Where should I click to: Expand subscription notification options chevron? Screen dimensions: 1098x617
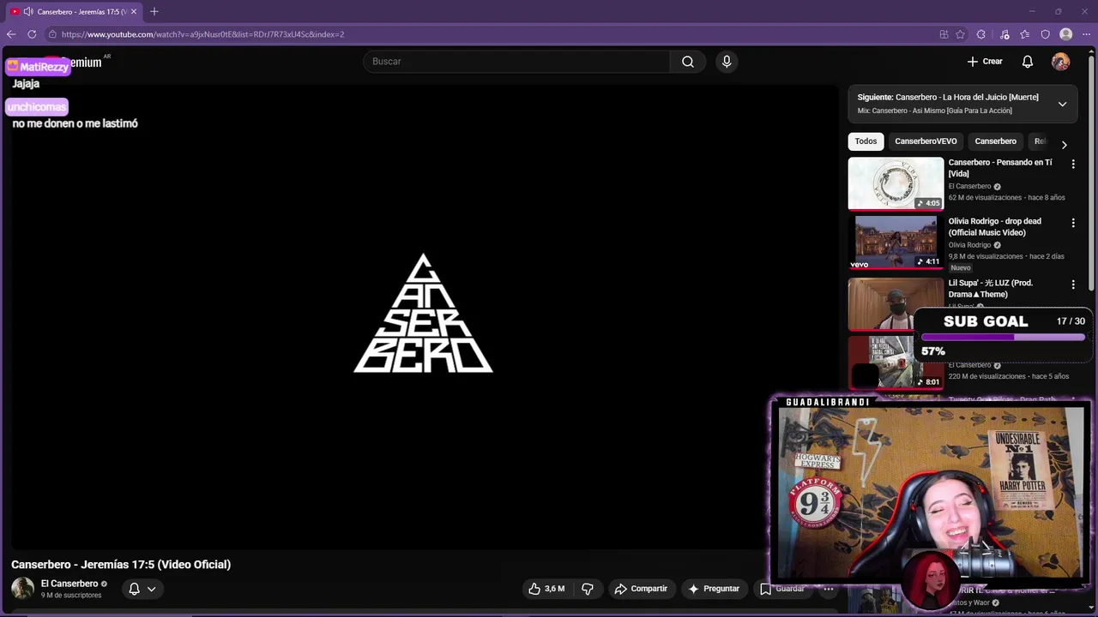click(152, 589)
